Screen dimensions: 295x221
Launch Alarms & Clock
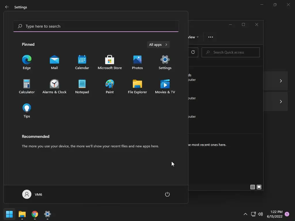tap(54, 86)
